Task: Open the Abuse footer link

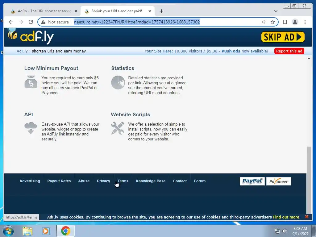Action: (84, 181)
